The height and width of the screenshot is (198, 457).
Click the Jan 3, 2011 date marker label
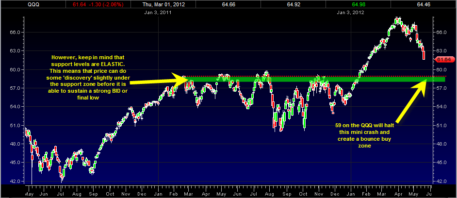(x=158, y=13)
